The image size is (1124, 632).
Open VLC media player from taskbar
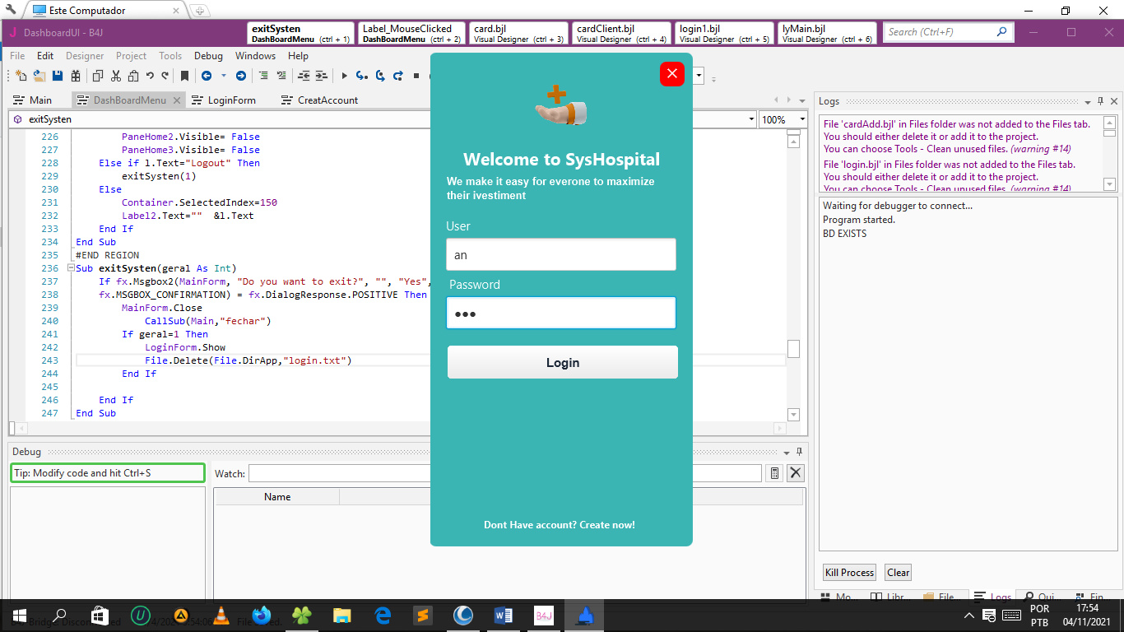coord(221,615)
